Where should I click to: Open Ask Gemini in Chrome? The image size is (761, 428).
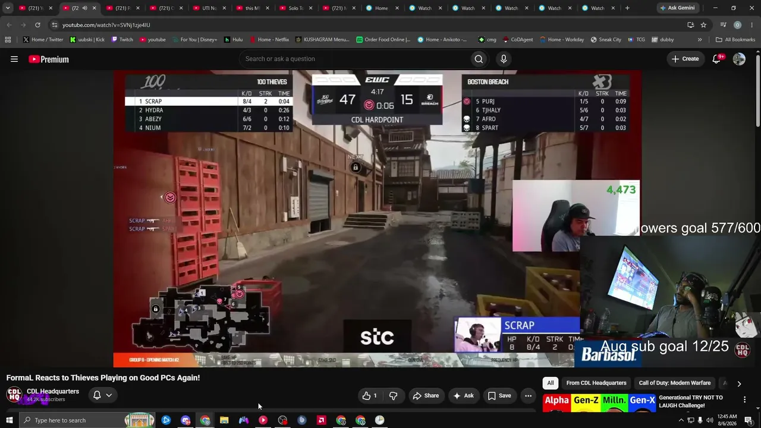point(677,8)
